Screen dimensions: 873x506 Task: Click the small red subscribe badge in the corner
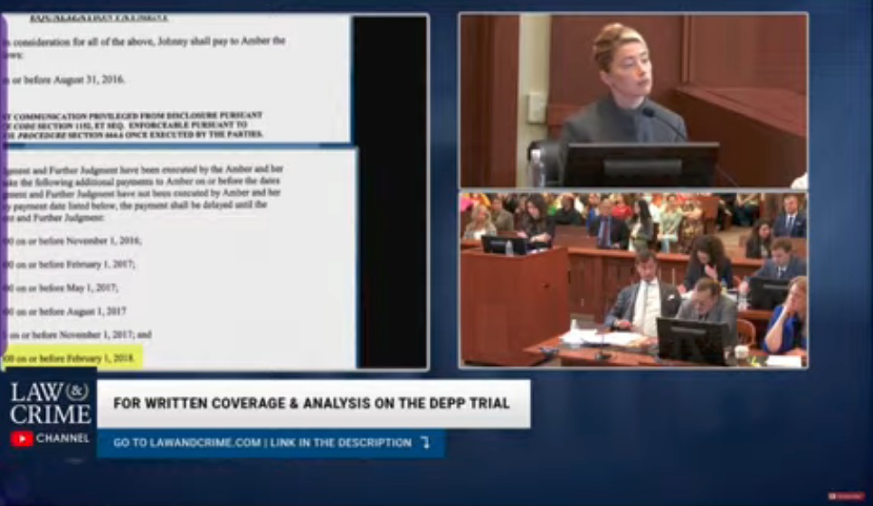[x=846, y=496]
